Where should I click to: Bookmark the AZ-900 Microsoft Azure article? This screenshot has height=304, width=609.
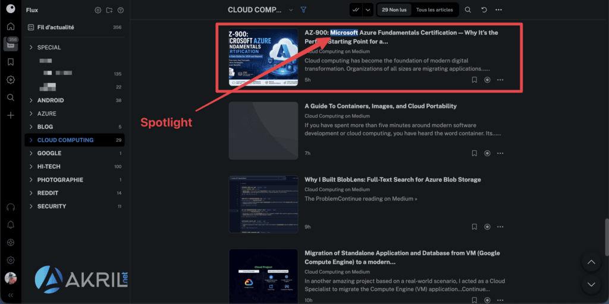point(474,80)
